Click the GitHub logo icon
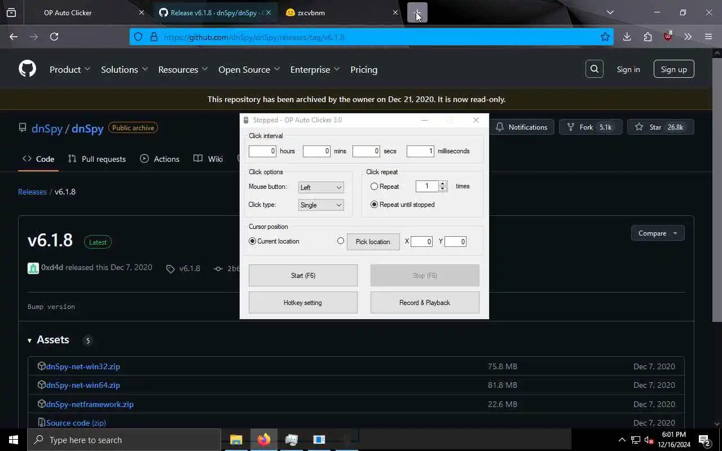Screen dimensions: 722x451 coord(27,69)
